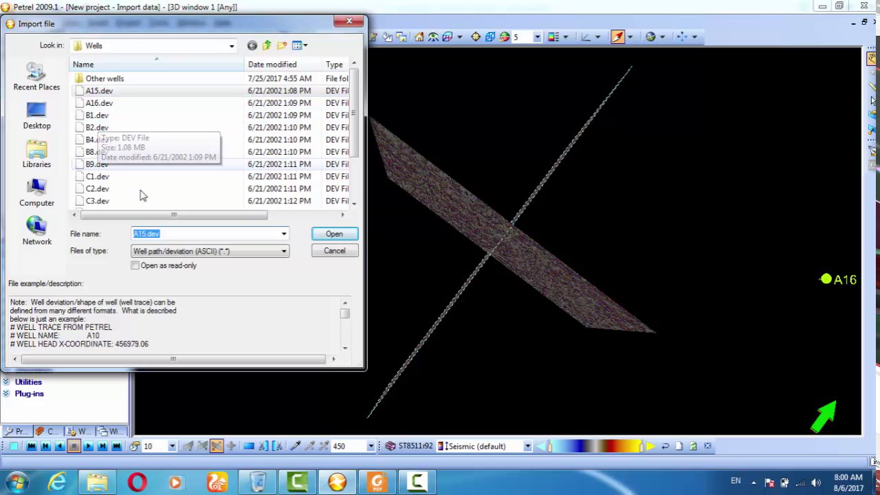Image resolution: width=880 pixels, height=495 pixels.
Task: Select the B1.dev file
Action: pyautogui.click(x=97, y=115)
